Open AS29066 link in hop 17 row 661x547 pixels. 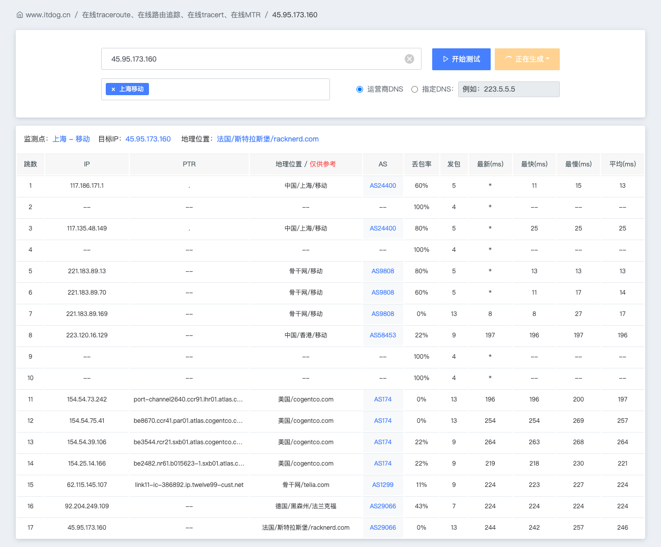383,528
